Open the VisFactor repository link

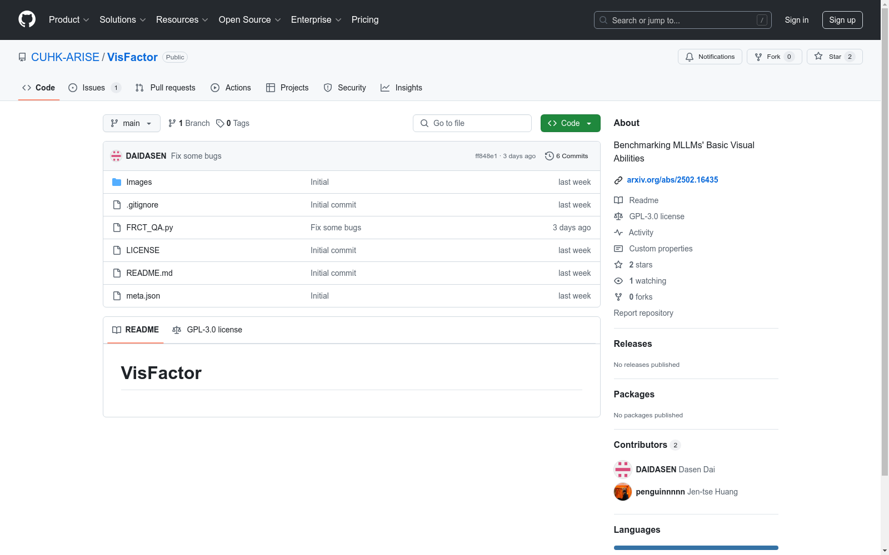coord(132,57)
